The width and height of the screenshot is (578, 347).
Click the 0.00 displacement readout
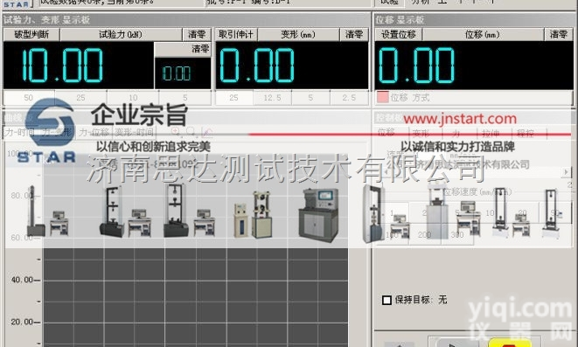tap(417, 66)
